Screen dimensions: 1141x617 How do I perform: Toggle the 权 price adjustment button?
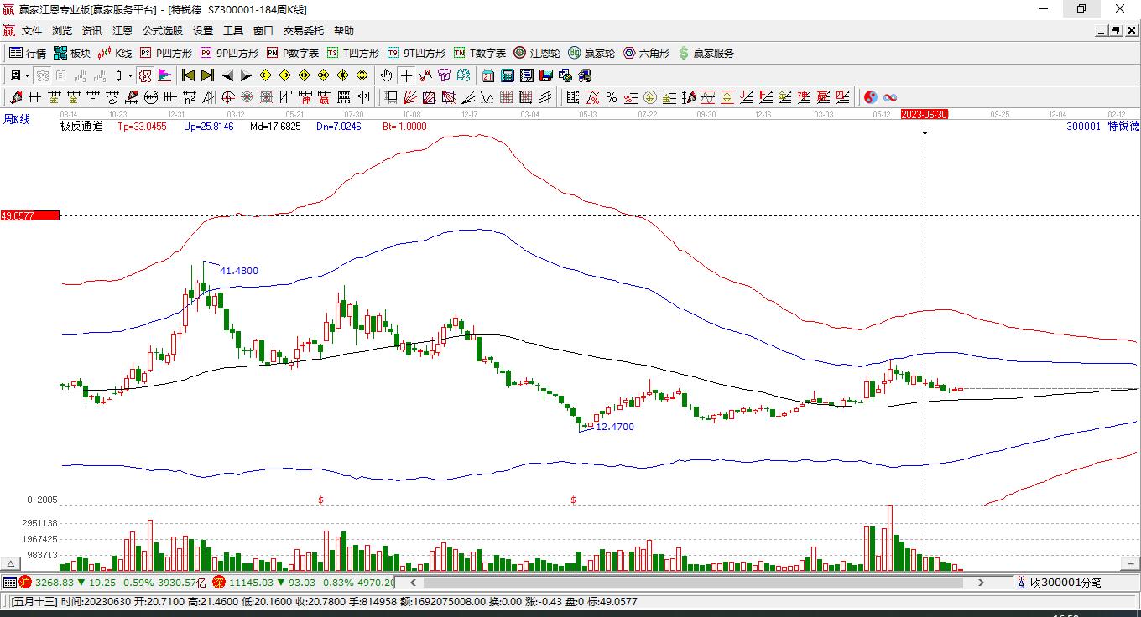pos(145,75)
